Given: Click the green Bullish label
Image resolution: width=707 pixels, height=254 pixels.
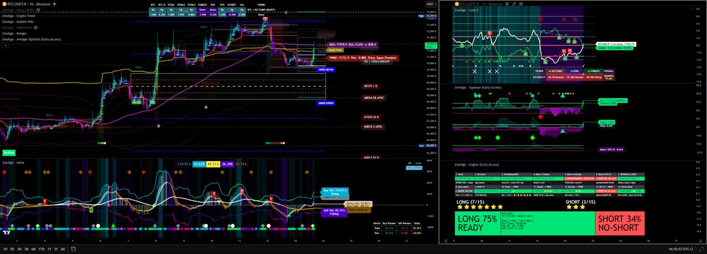Looking at the screenshot, I should point(8,152).
